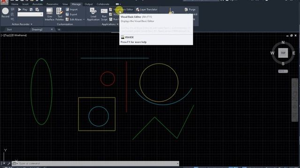Click the E direction on the compass
This screenshot has height=168, width=300.
[294, 53]
